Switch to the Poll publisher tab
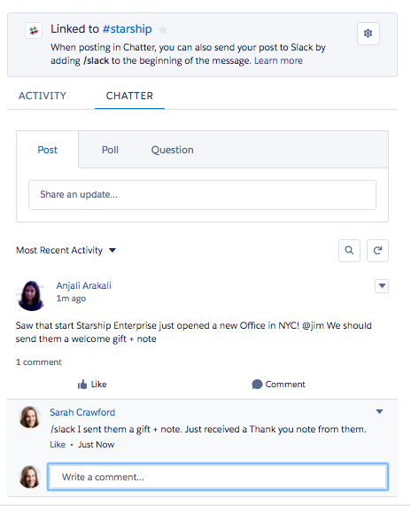This screenshot has height=506, width=411. [110, 150]
